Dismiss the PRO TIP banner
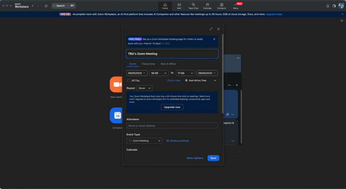This screenshot has height=189, width=346. pyautogui.click(x=343, y=14)
